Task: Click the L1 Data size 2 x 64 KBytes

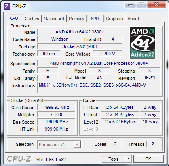Action: 120,107
